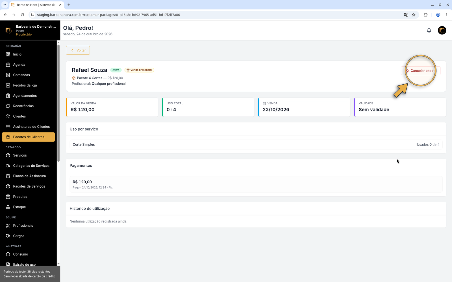Viewport: 452px width, 282px height.
Task: Go back with the Voltar button
Action: pos(78,50)
